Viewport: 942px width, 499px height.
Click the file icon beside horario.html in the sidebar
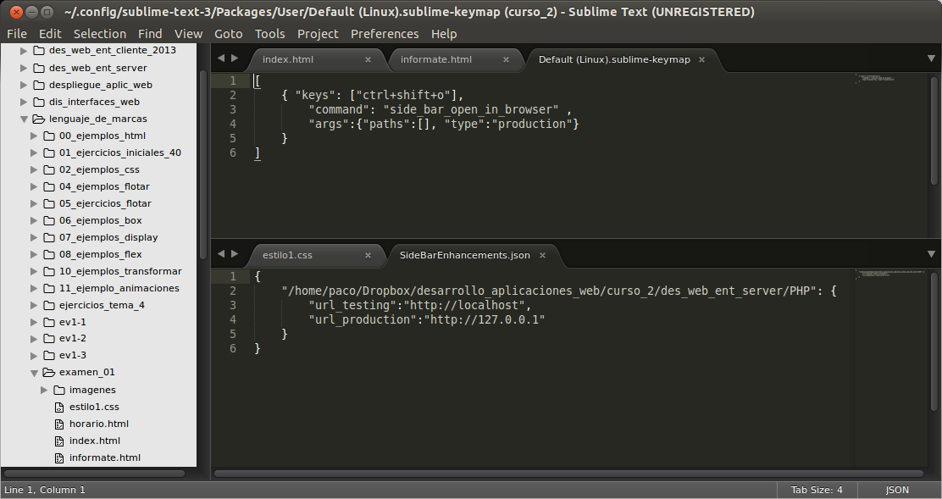tap(58, 424)
